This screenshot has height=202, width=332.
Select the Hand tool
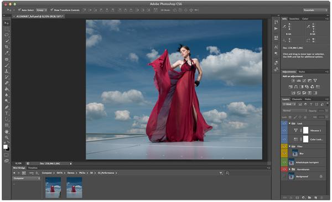[x=7, y=132]
